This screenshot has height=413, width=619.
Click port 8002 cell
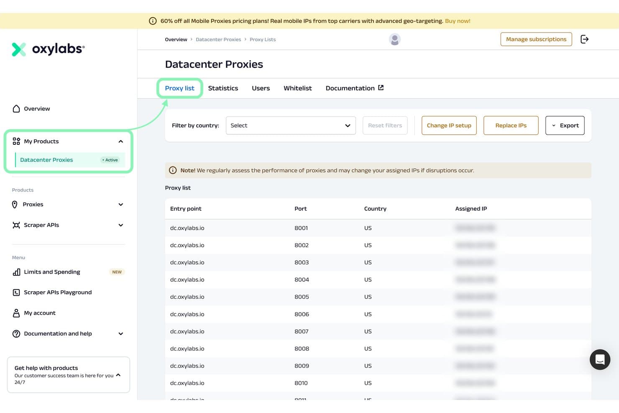tap(302, 245)
